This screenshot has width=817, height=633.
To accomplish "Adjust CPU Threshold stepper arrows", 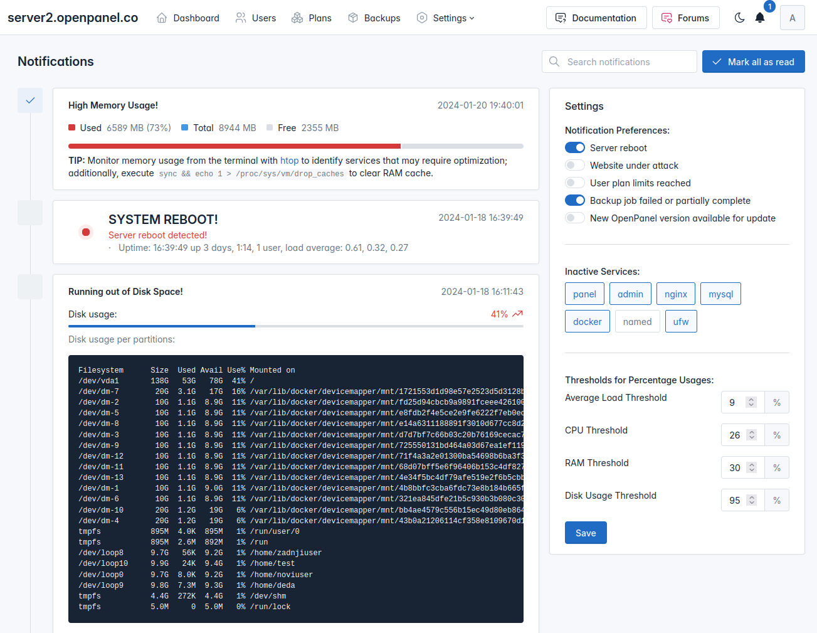I will [752, 435].
